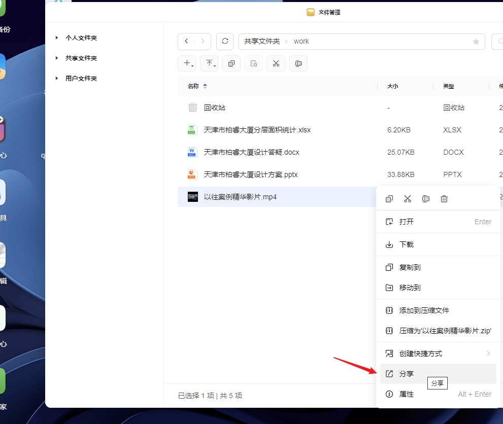Open the new item (+) dropdown

pos(187,63)
